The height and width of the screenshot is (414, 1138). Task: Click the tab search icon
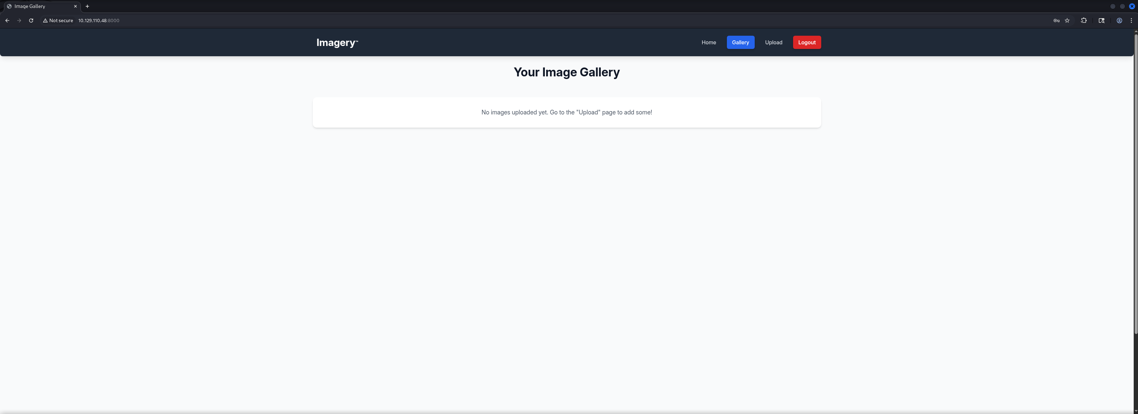1101,20
